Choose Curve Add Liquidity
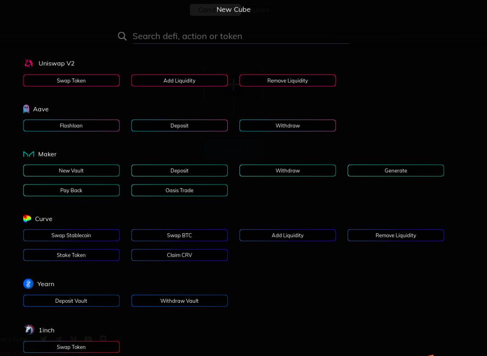487x356 pixels. coord(288,235)
